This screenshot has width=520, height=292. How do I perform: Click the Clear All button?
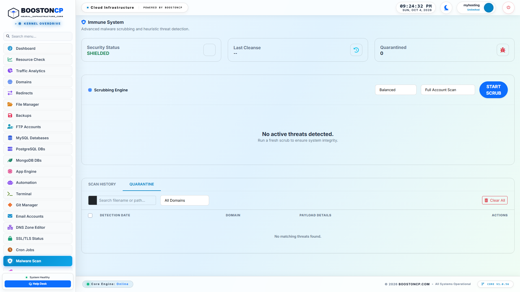495,200
